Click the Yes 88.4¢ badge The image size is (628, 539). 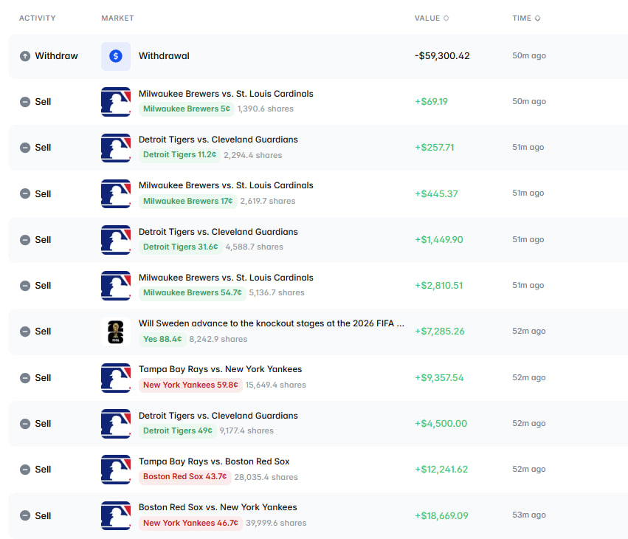162,339
